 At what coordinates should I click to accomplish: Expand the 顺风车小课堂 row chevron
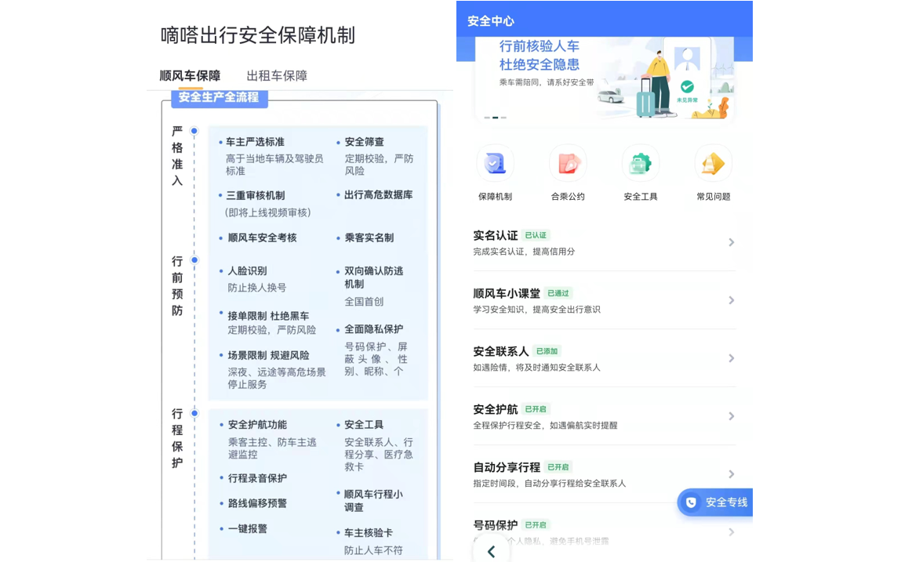[x=731, y=300]
